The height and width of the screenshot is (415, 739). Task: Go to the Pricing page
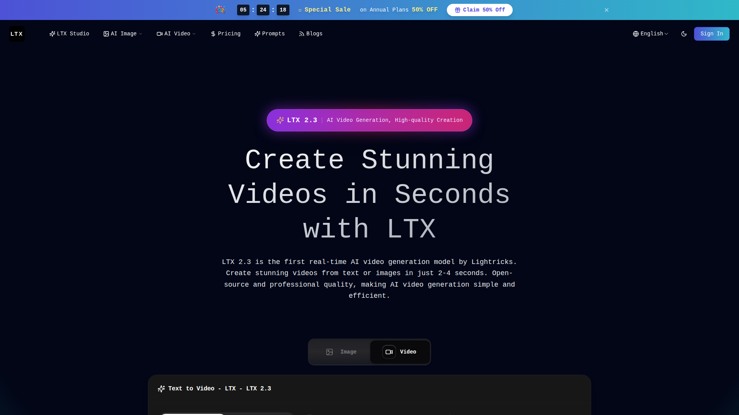(x=226, y=34)
